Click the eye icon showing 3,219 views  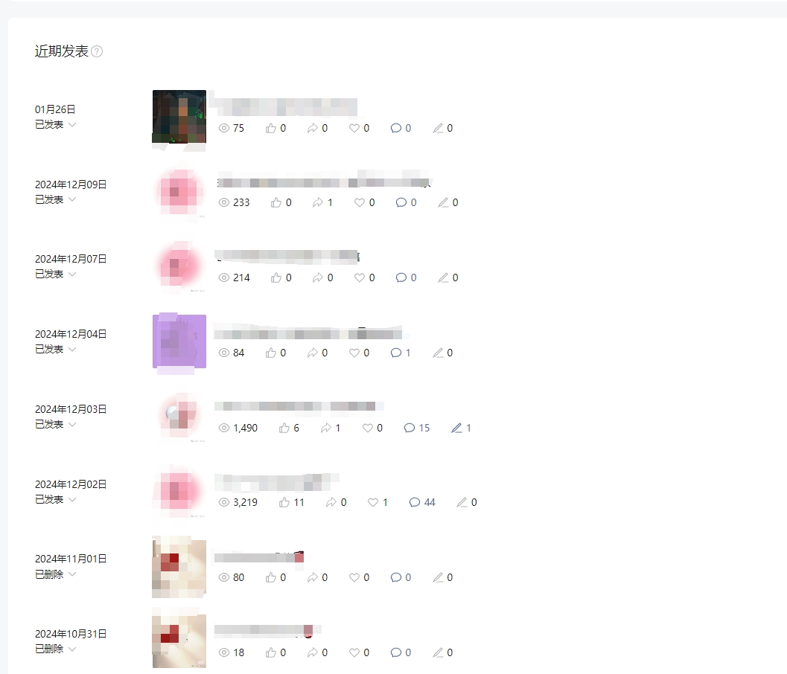click(224, 502)
